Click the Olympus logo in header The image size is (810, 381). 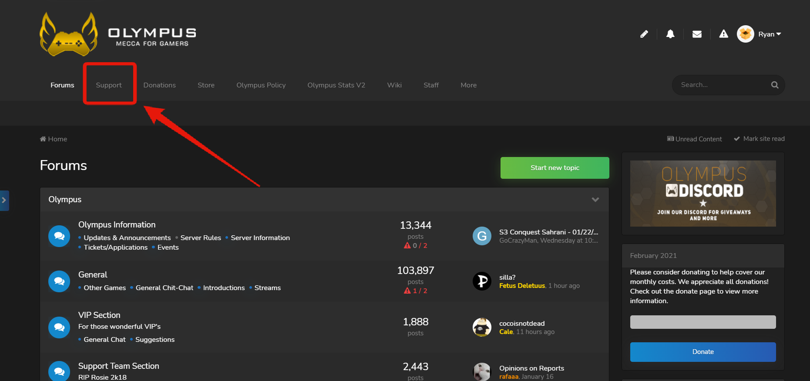point(118,34)
